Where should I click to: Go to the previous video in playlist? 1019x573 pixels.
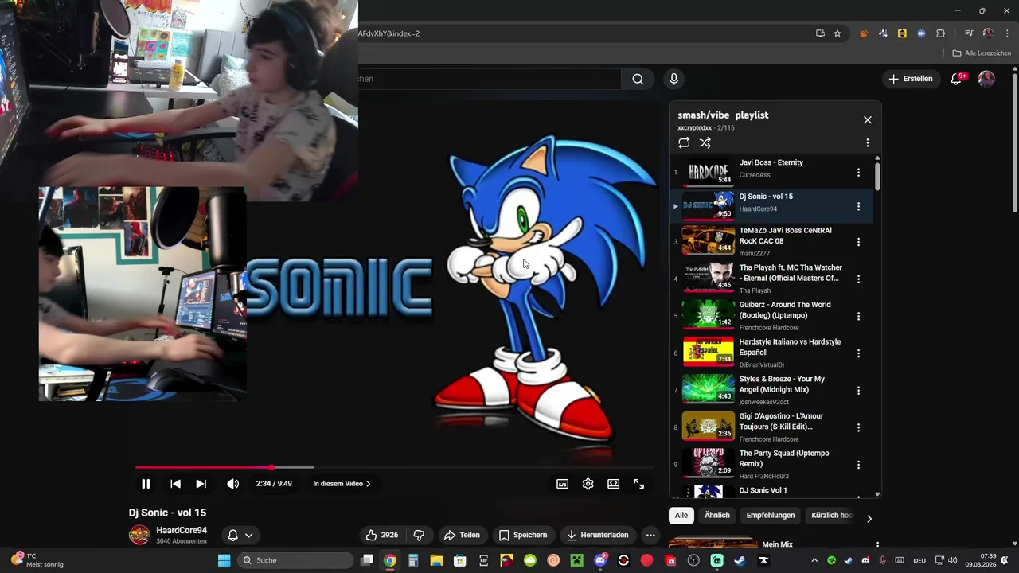pyautogui.click(x=175, y=484)
